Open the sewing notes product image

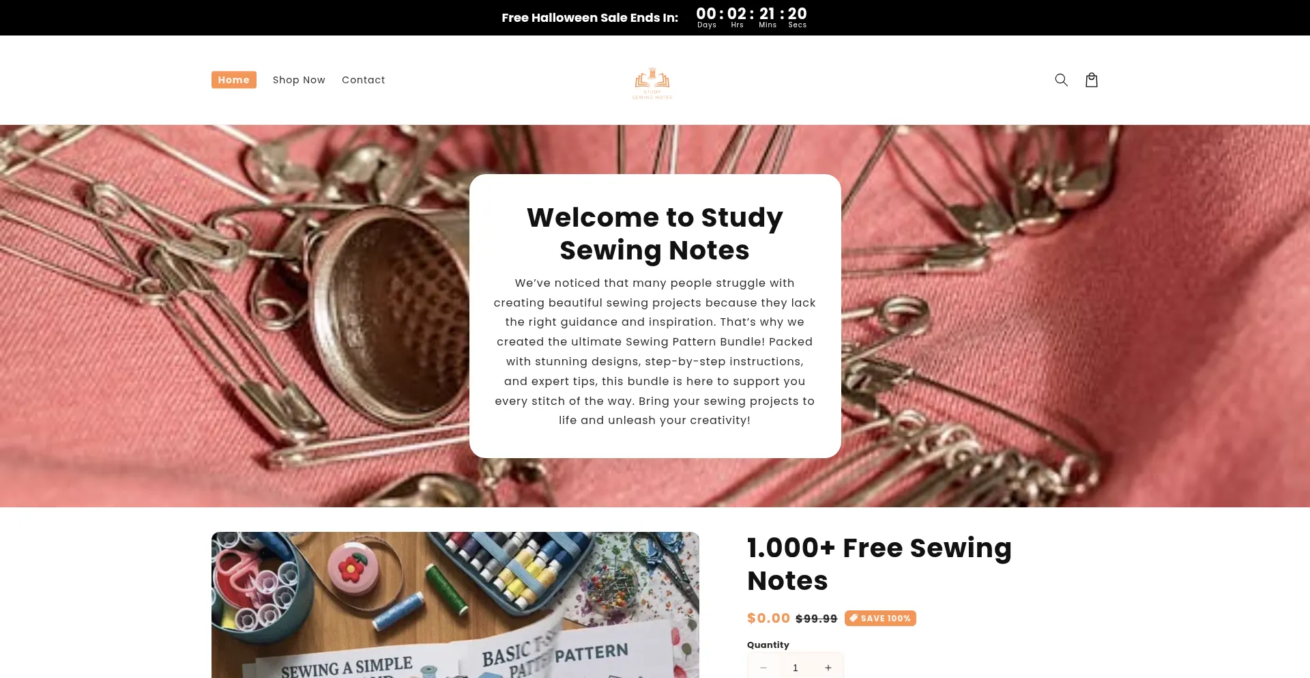[455, 605]
